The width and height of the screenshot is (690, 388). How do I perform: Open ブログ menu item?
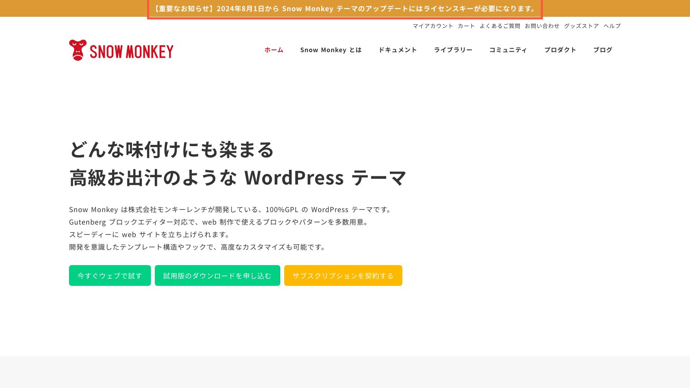(x=602, y=50)
